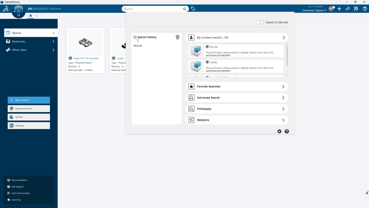Click the Advanced Search icon
This screenshot has height=208, width=369.
tap(191, 98)
